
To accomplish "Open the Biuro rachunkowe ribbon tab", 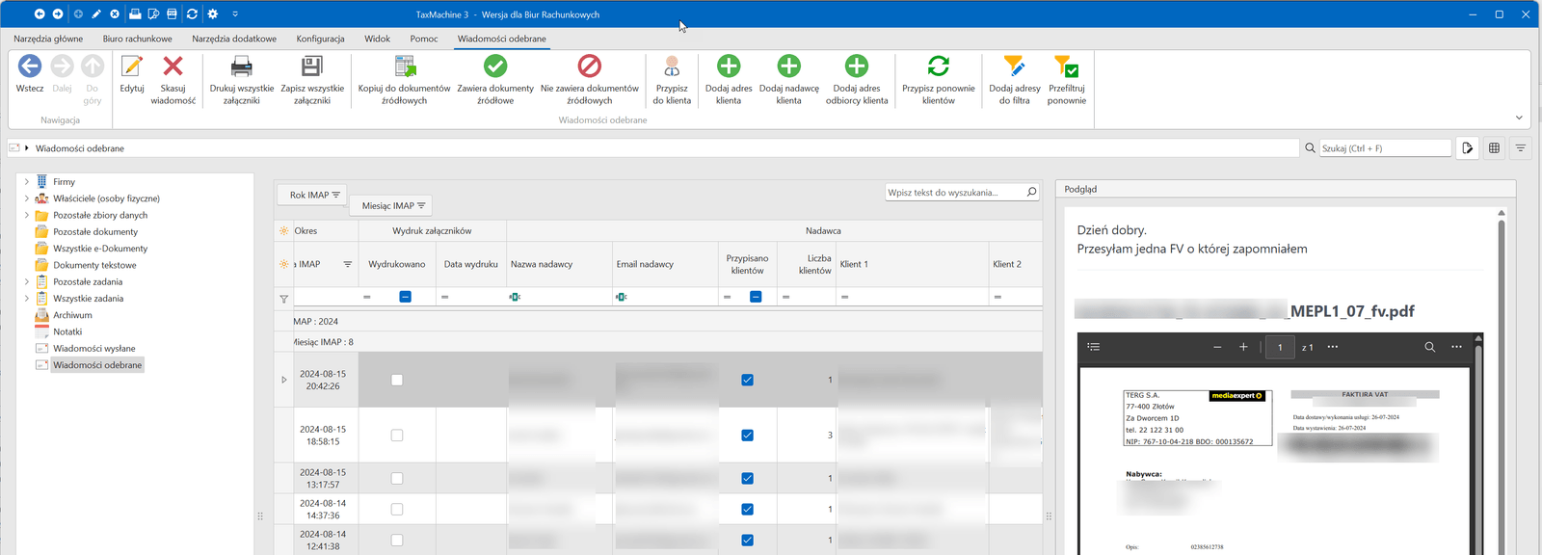I will point(137,39).
